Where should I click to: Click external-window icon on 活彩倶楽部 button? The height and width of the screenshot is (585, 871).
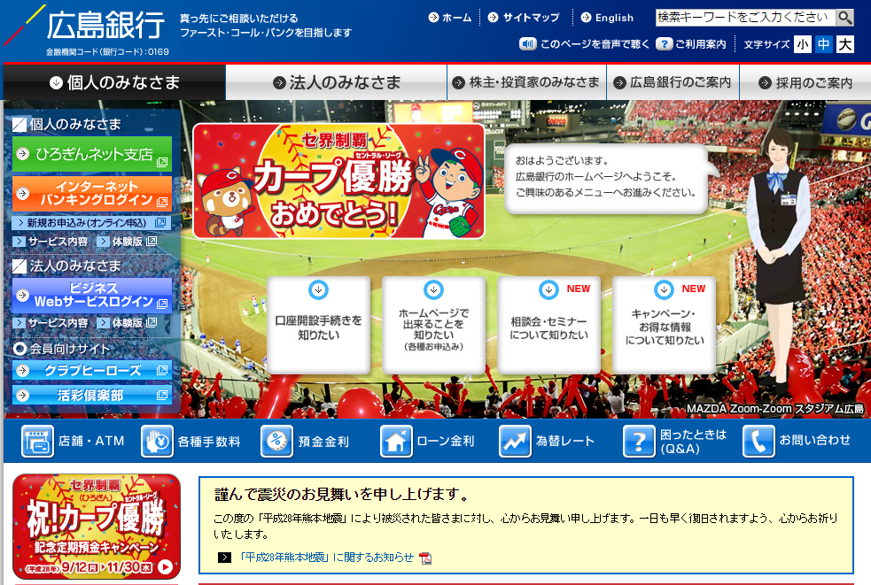(x=162, y=396)
